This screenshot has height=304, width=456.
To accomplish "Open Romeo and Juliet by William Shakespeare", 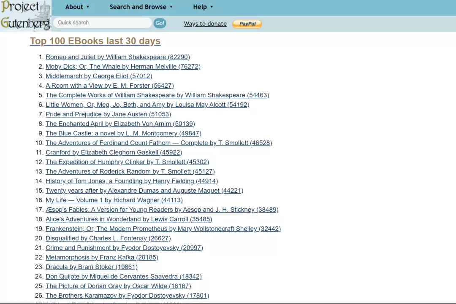I will [x=118, y=57].
